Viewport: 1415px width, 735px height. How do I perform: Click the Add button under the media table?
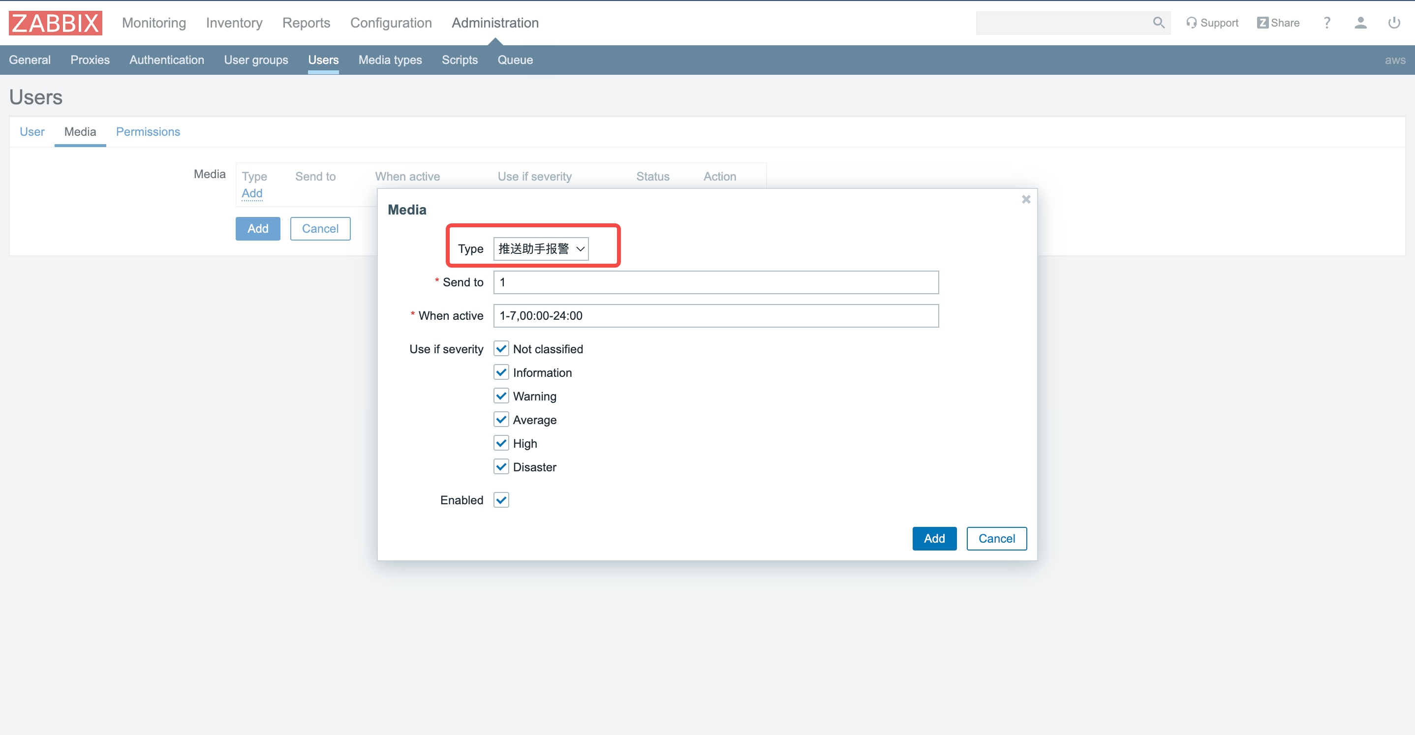[258, 229]
